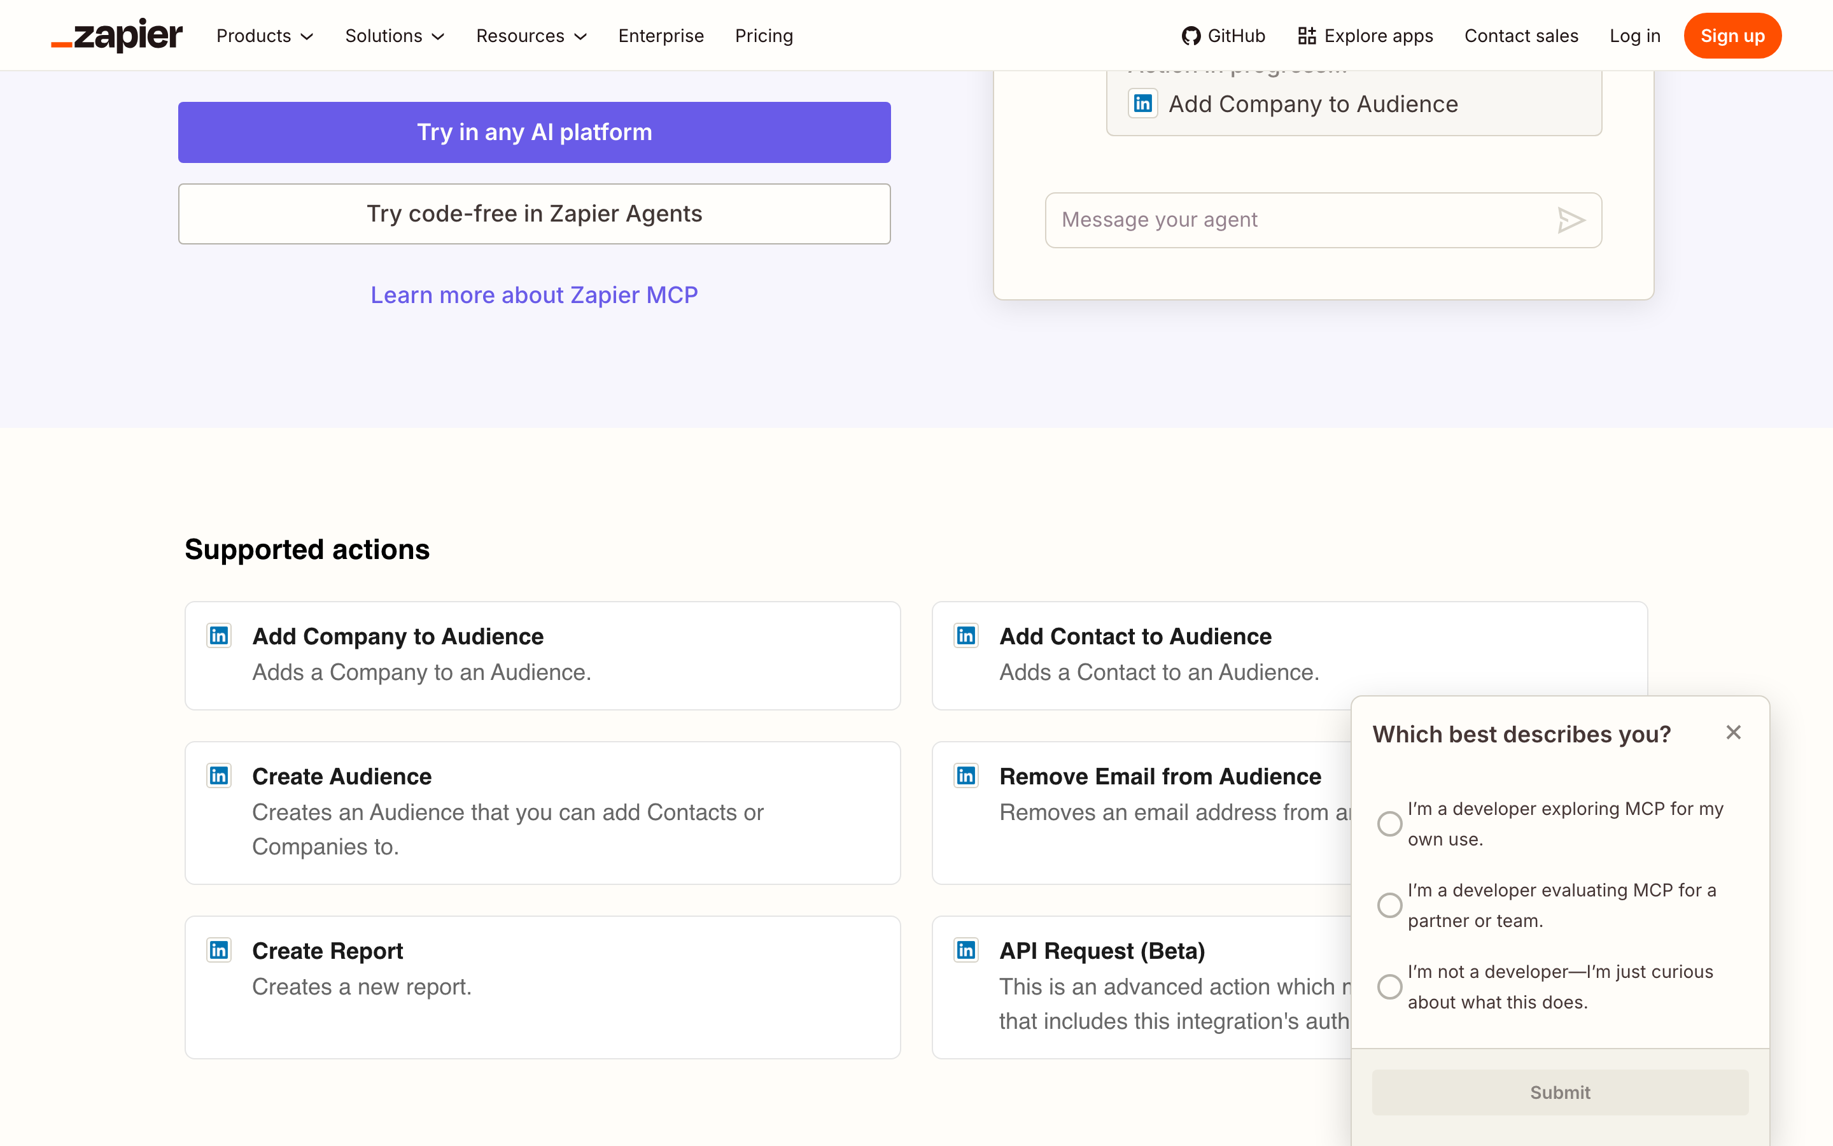Viewport: 1833px width, 1146px height.
Task: Open Contact sales
Action: pos(1521,36)
